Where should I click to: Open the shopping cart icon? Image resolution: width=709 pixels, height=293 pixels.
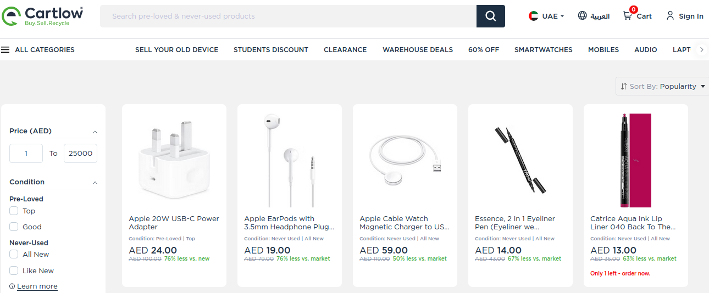tap(627, 16)
